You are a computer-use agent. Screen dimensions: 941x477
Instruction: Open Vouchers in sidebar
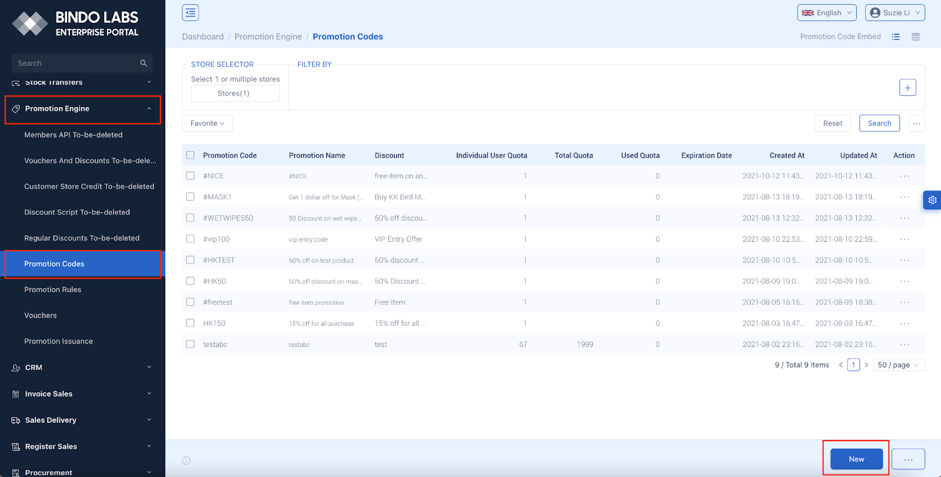[x=41, y=316]
